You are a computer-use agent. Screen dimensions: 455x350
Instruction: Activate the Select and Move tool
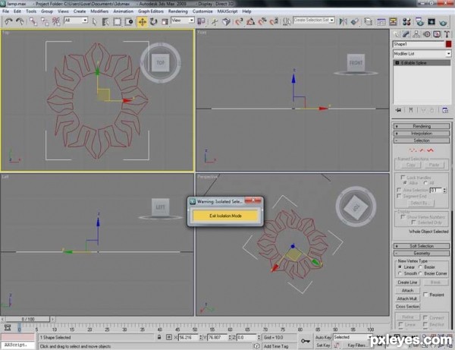click(x=143, y=21)
